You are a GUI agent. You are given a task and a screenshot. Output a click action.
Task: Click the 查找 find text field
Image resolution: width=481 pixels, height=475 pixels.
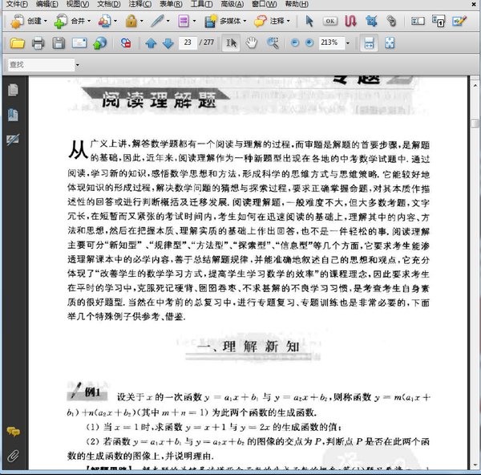[41, 65]
